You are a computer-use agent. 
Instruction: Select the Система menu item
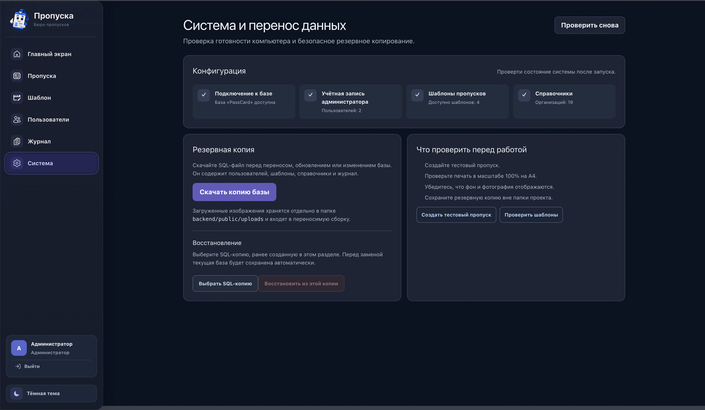click(x=51, y=163)
